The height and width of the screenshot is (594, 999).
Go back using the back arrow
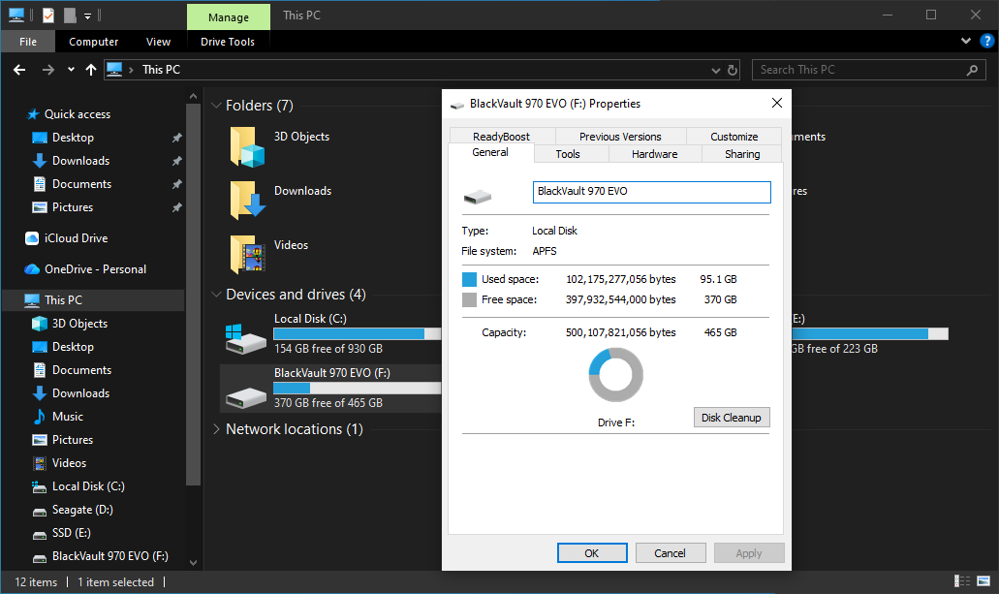coord(19,70)
